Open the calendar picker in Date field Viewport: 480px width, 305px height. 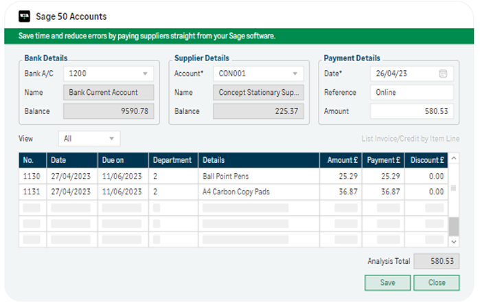coord(443,74)
